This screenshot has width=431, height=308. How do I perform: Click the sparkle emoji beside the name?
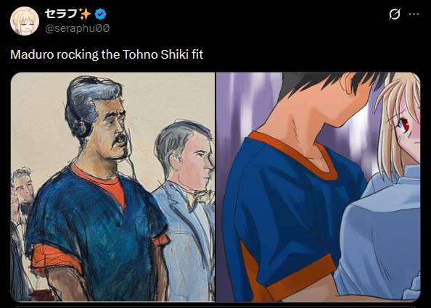coord(85,14)
